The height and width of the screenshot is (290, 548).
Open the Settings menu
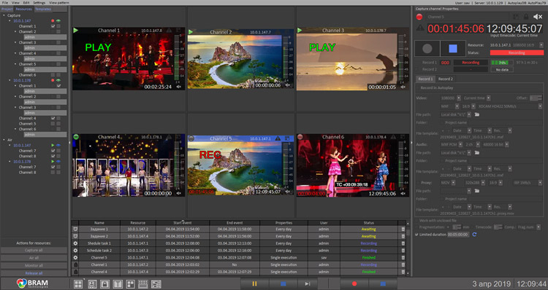click(39, 2)
